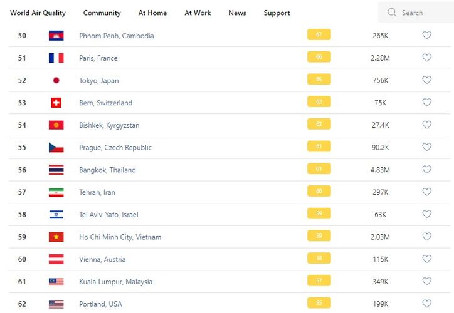Add Tokyo, Japan to favorites heart
The height and width of the screenshot is (313, 454).
point(426,80)
